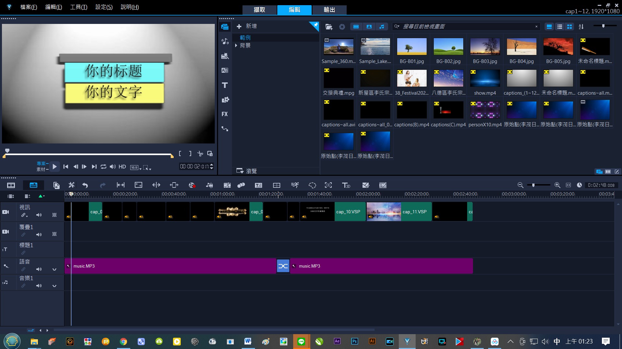
Task: Open the Overlay/Graphics library icon
Action: click(x=225, y=100)
